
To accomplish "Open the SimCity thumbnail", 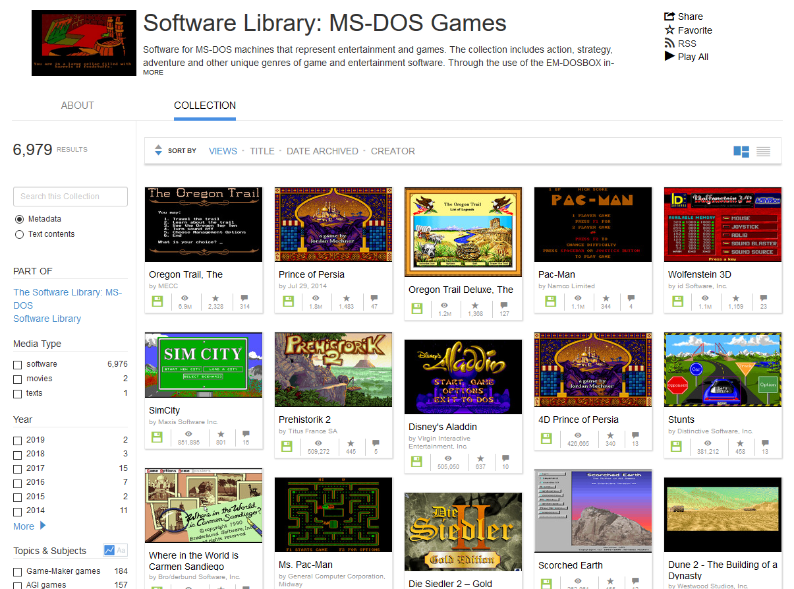I will (x=204, y=365).
